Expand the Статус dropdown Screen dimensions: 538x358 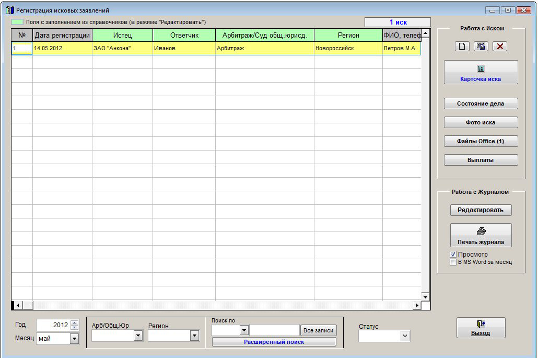click(x=405, y=337)
